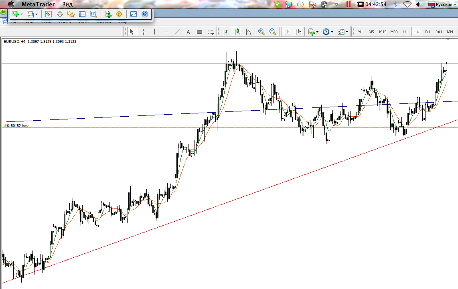Click the EURUSD,H4 chart header text
458x289 pixels.
point(40,41)
